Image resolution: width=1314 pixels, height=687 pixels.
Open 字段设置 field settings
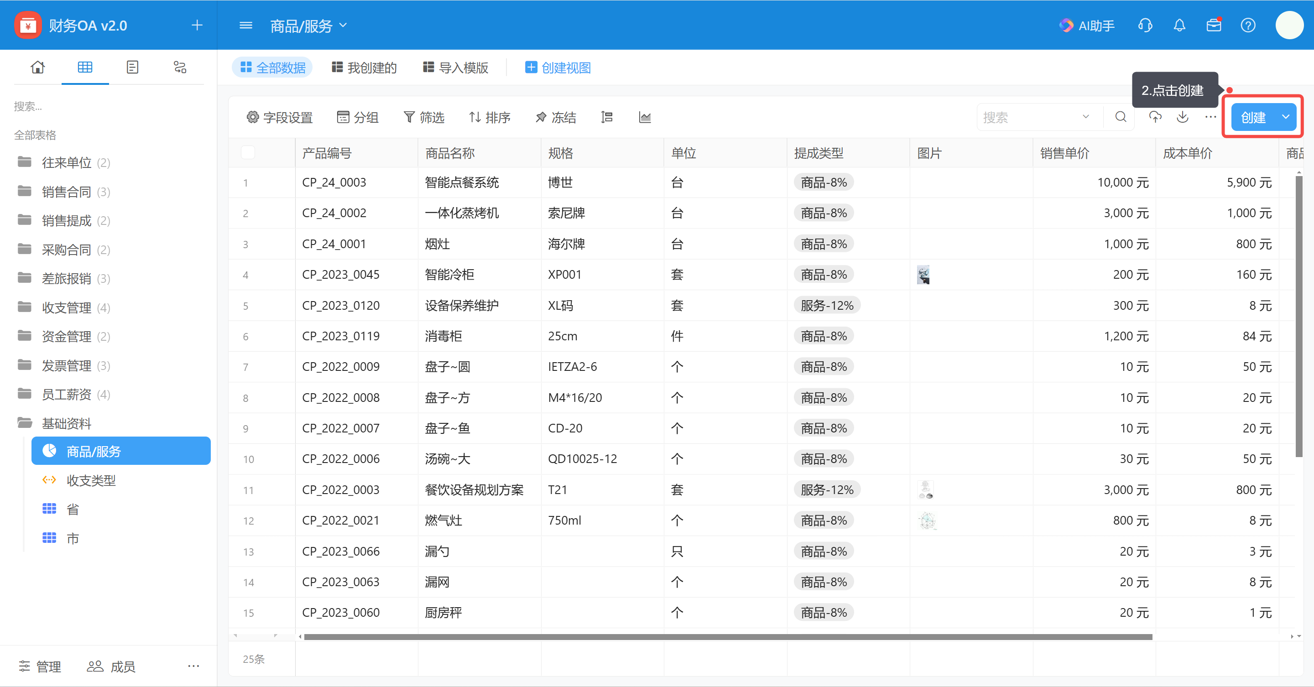coord(280,117)
